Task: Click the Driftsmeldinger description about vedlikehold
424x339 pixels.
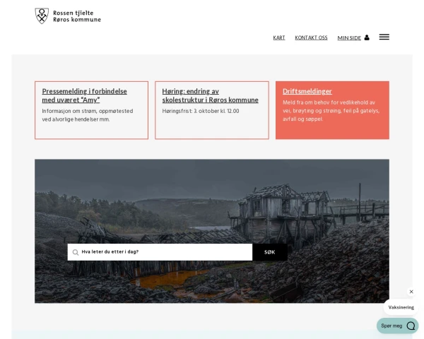Action: coord(329,111)
